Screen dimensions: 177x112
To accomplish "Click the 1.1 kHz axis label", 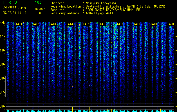I will (2, 36).
